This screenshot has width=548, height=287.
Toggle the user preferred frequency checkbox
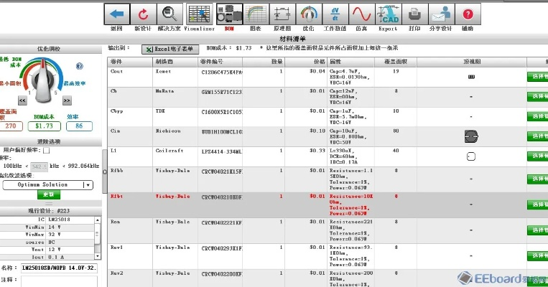click(46, 151)
